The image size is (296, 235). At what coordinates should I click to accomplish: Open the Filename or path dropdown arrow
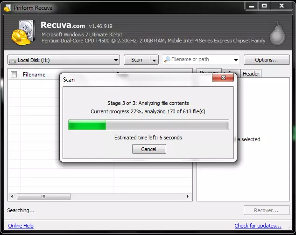tap(236, 60)
